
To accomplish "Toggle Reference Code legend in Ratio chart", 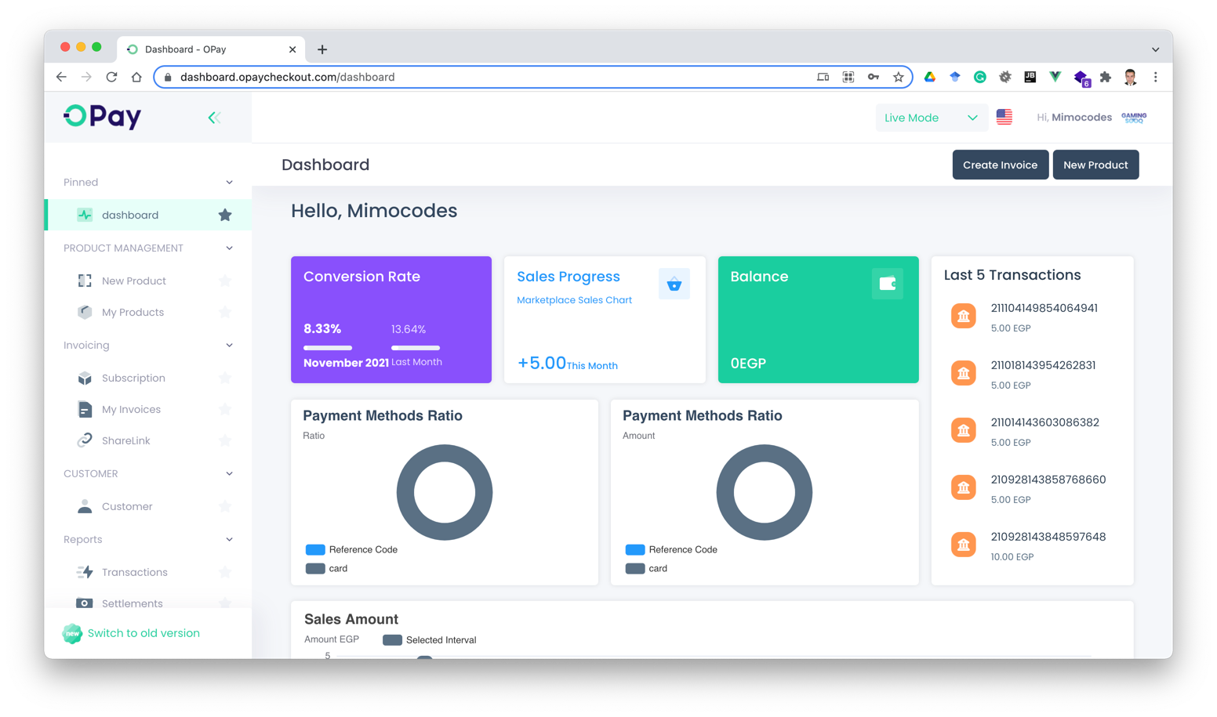I will 351,549.
